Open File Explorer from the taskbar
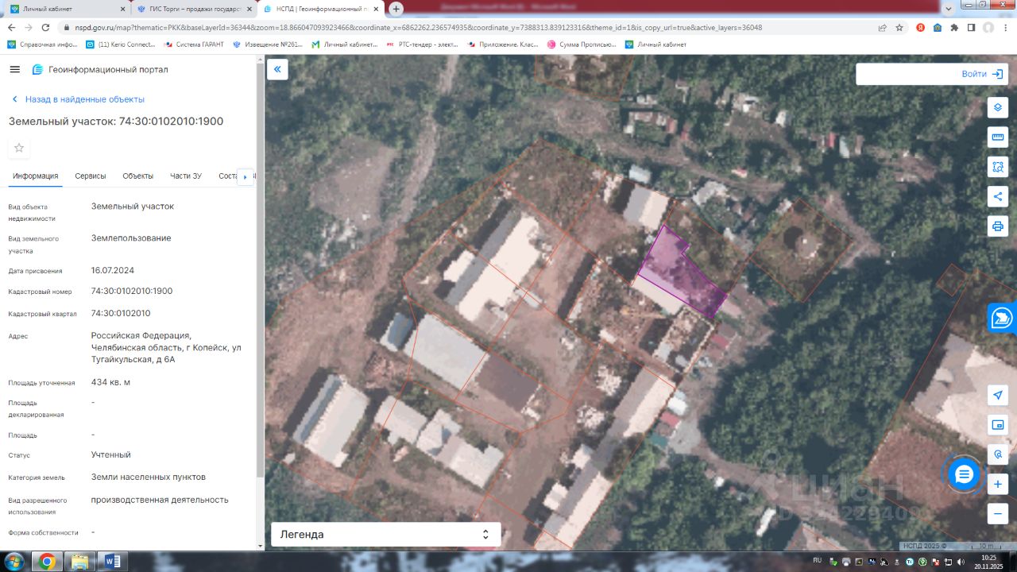 tap(79, 562)
